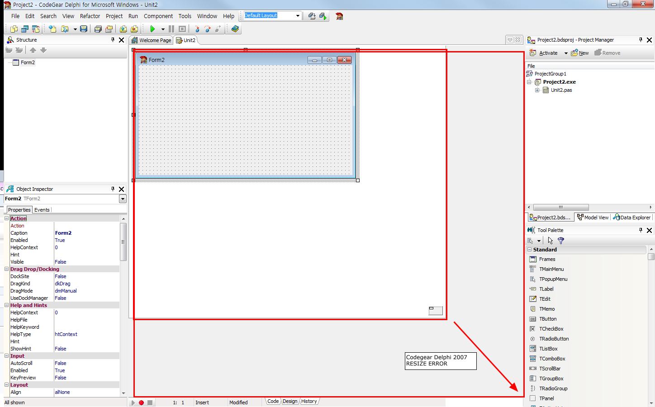Image resolution: width=655 pixels, height=407 pixels.
Task: Open the Refactor menu
Action: [x=90, y=16]
